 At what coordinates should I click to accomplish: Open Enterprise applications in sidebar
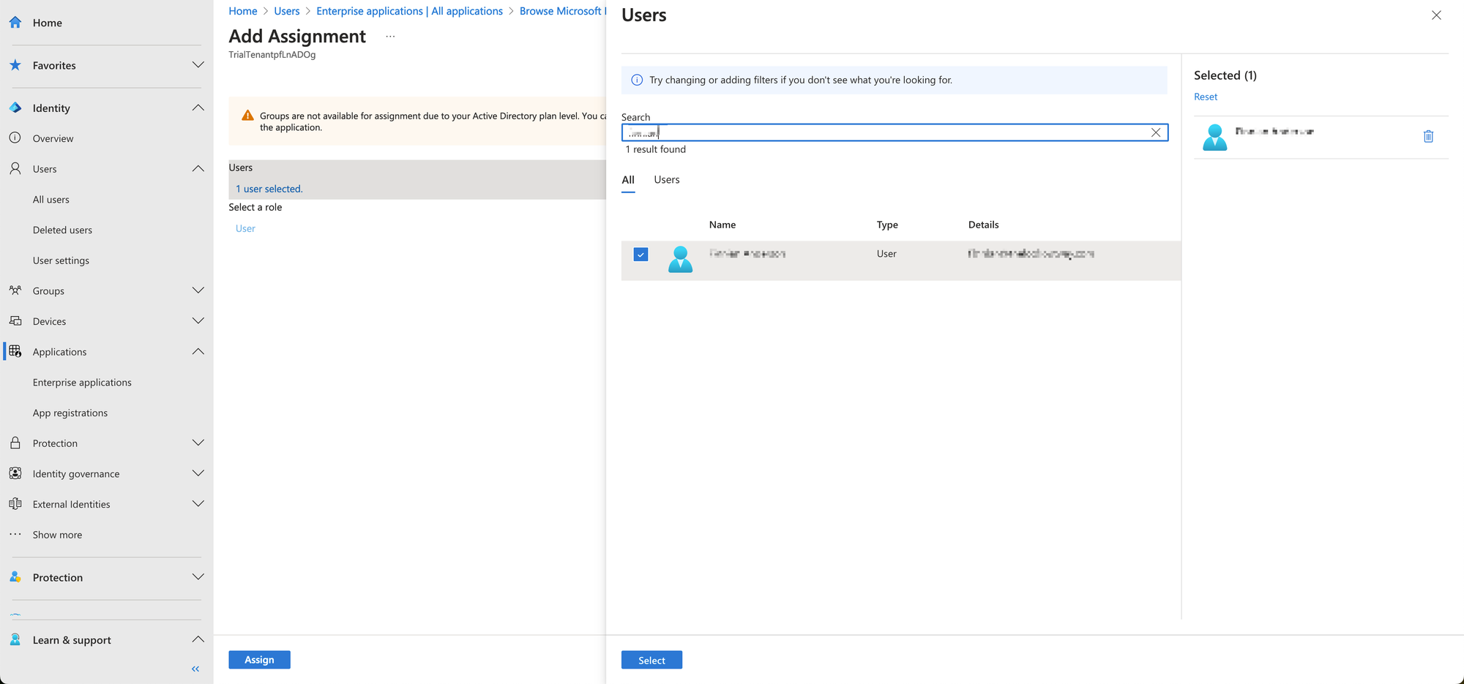pyautogui.click(x=82, y=383)
